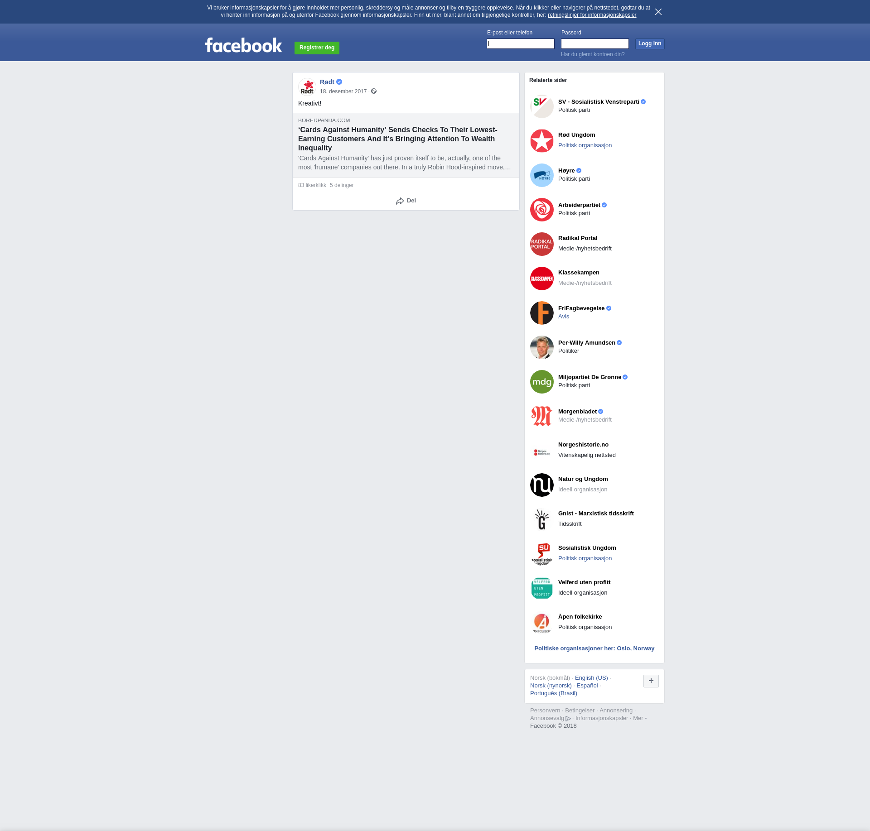Open Velferd uten profitt logo

coord(542,588)
